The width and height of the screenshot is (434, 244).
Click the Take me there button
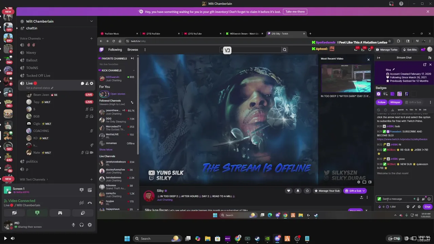coord(295,12)
